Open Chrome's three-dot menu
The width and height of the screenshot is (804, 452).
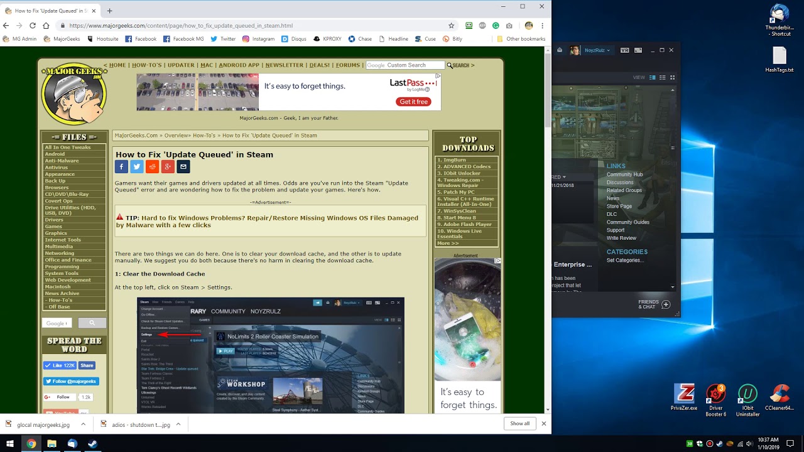pyautogui.click(x=542, y=26)
